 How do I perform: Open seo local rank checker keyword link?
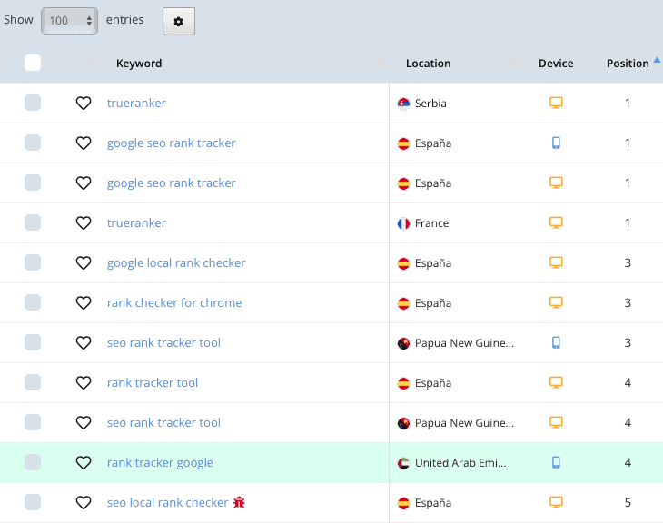point(167,502)
